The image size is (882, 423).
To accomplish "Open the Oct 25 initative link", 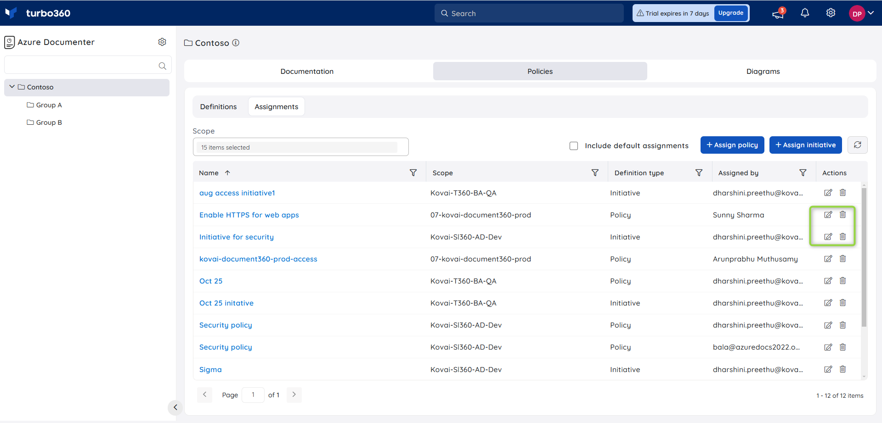I will click(226, 303).
